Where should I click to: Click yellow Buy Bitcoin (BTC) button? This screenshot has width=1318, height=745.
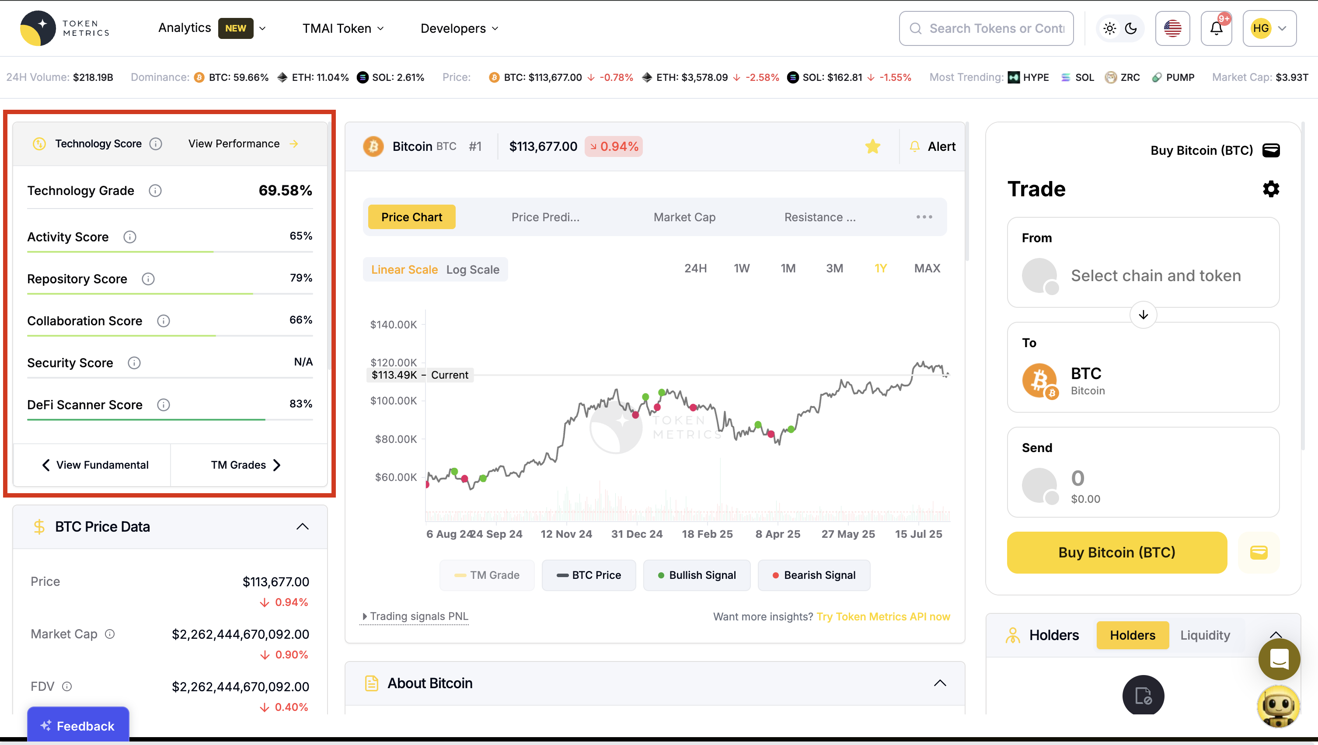click(1117, 553)
